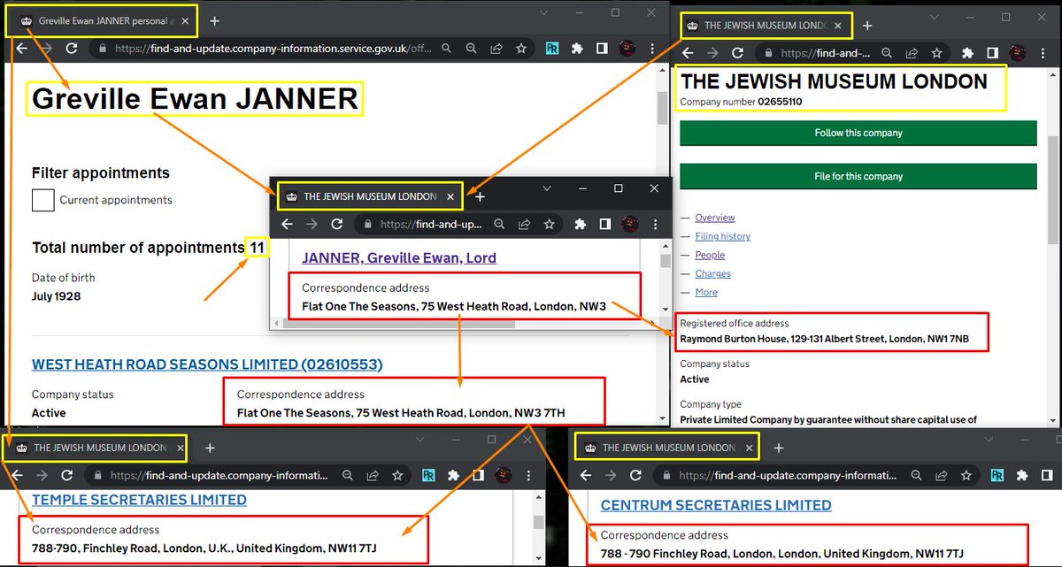Open three-dot menu in Follow this company window
Viewport: 1062px width, 567px height.
pyautogui.click(x=1043, y=53)
